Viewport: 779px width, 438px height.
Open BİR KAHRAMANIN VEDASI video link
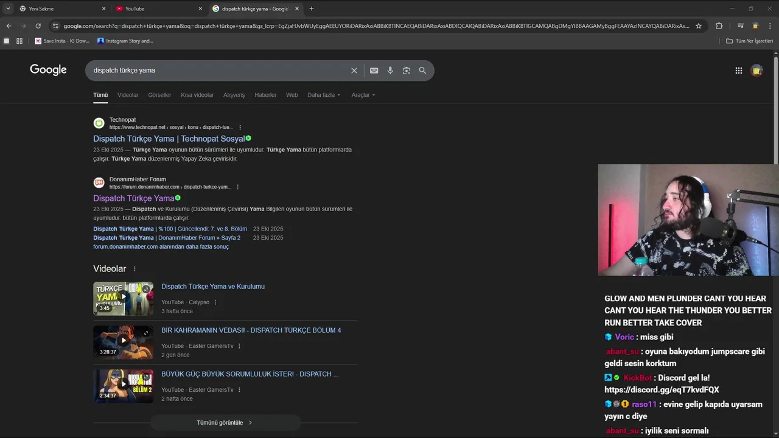point(251,330)
